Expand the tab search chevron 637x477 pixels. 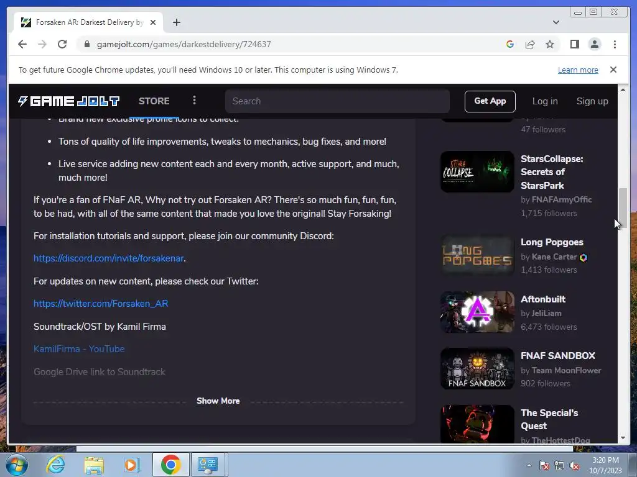(556, 22)
